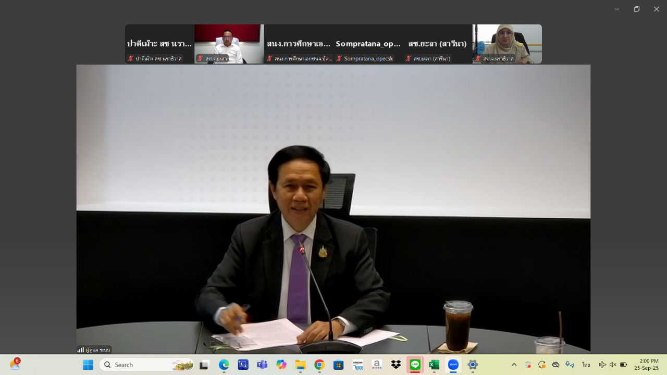
Task: Open Copilot from the taskbar
Action: 281,365
